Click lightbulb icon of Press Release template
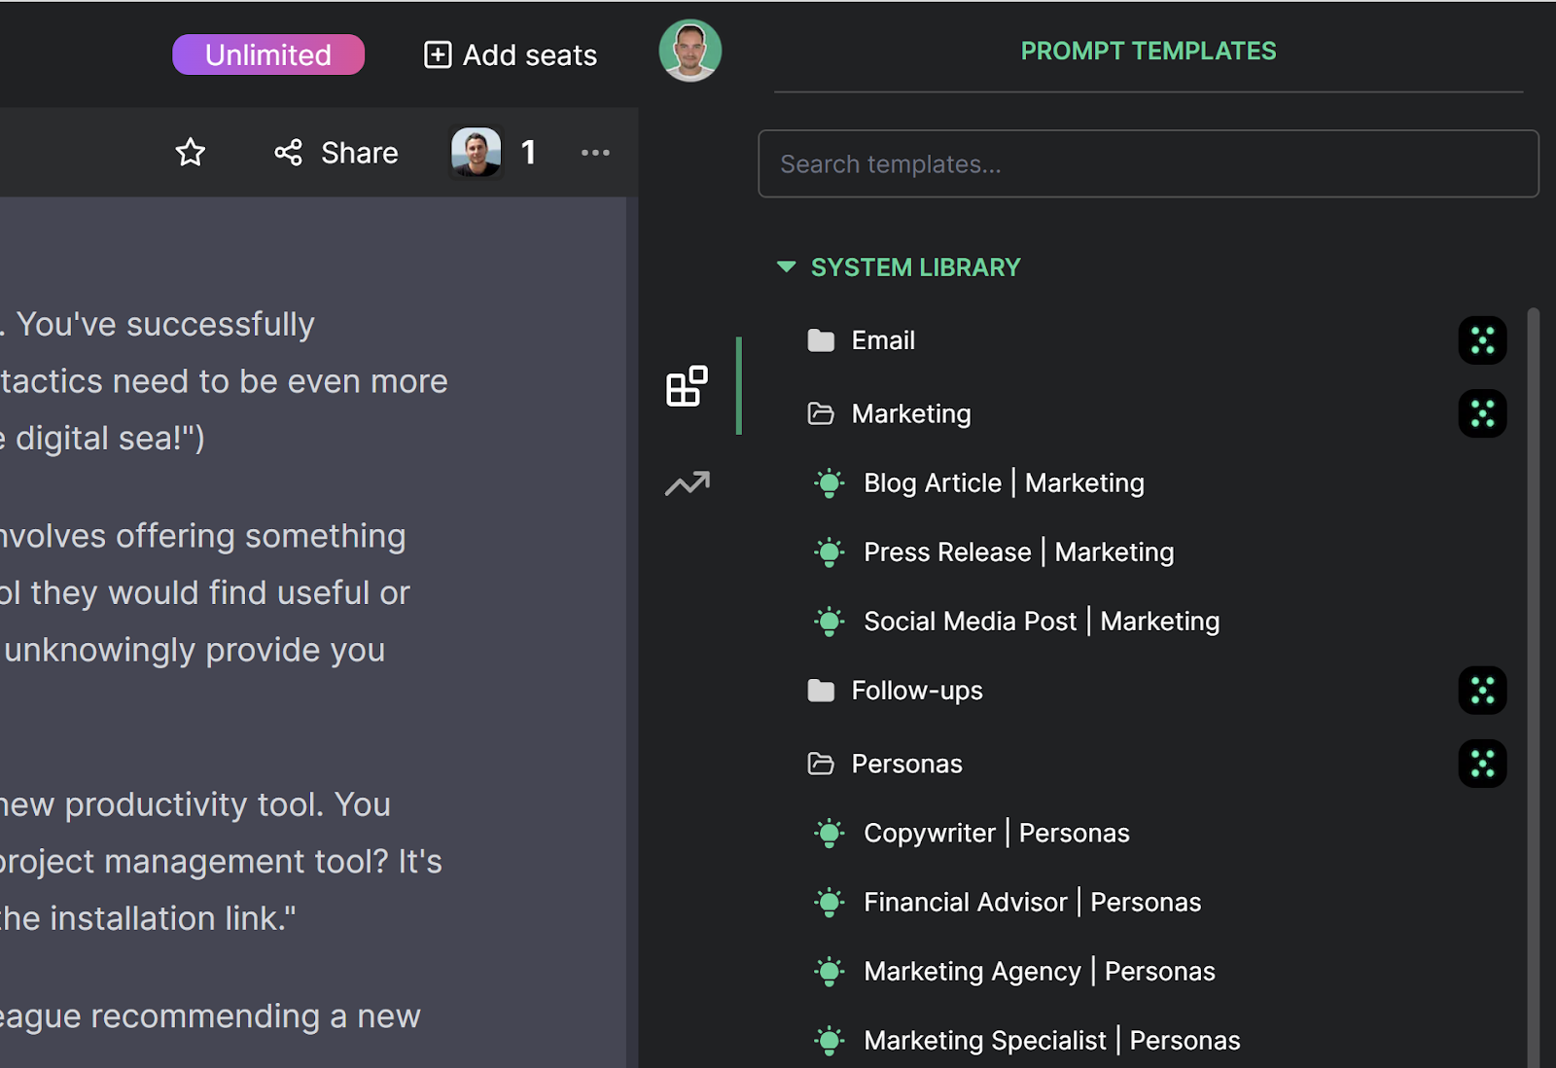The width and height of the screenshot is (1556, 1068). tap(830, 552)
